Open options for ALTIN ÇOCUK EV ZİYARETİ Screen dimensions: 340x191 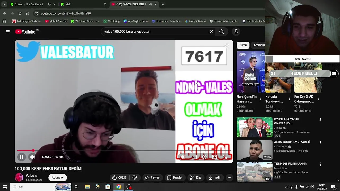tap(320, 143)
